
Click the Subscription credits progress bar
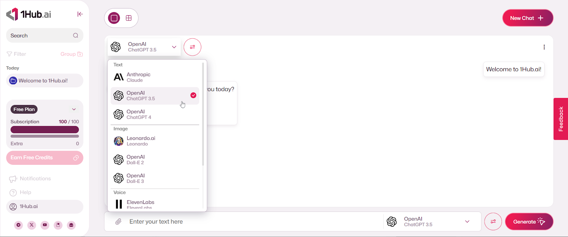pyautogui.click(x=45, y=129)
